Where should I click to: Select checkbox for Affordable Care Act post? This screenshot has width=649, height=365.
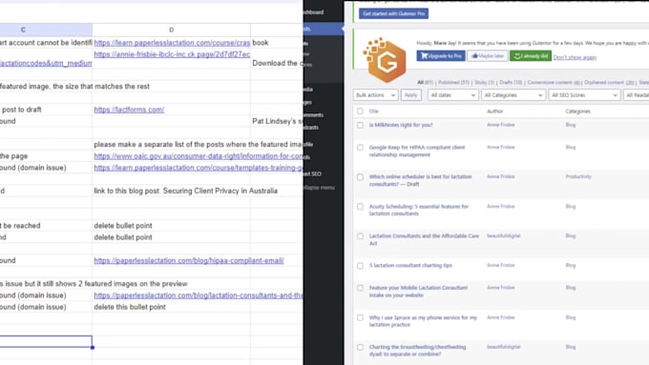pos(360,236)
